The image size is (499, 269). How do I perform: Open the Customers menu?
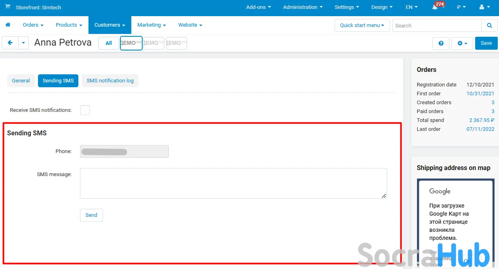(x=110, y=25)
